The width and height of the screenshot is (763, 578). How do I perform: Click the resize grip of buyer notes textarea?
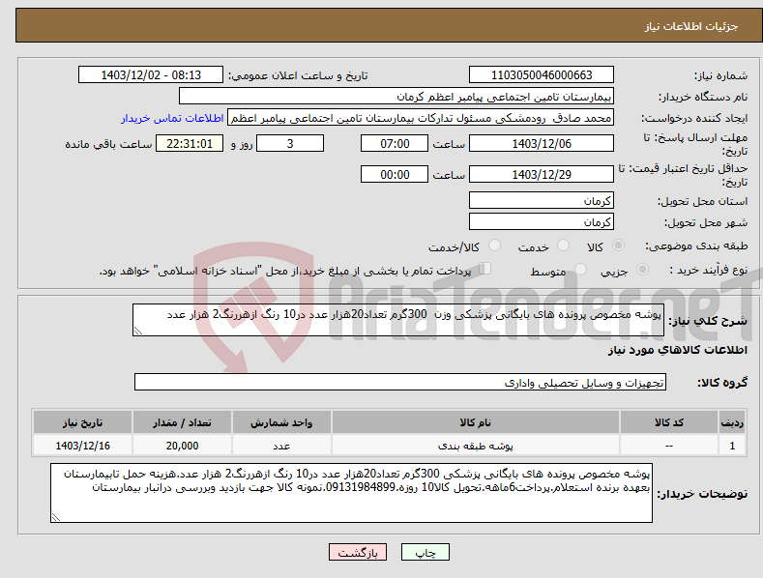[x=55, y=518]
